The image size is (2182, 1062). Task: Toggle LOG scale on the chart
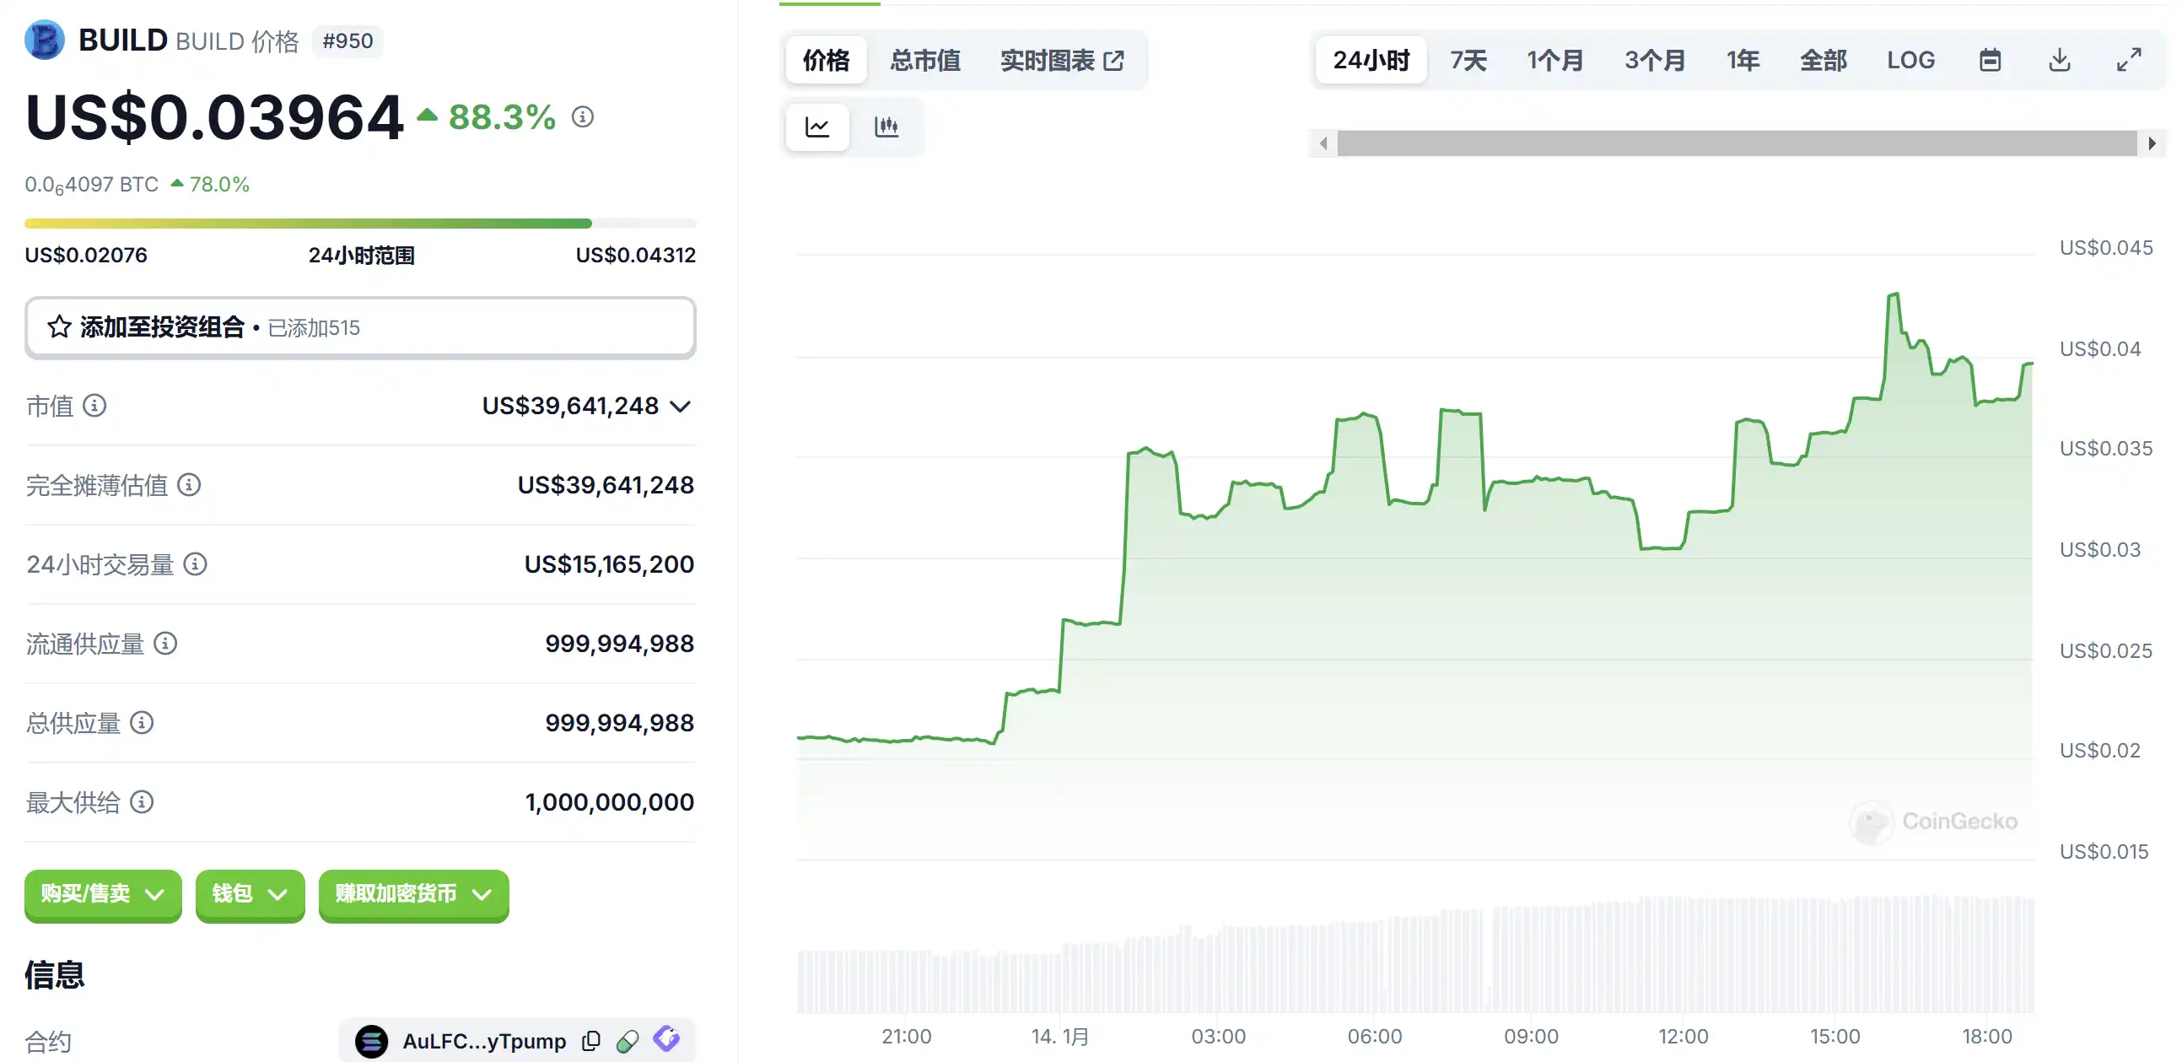1910,60
